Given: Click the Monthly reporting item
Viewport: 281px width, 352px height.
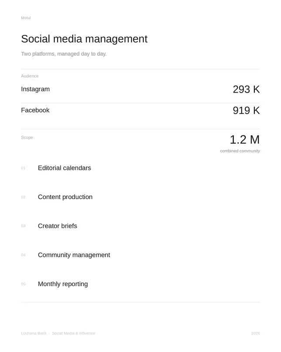Looking at the screenshot, I should 63,284.
